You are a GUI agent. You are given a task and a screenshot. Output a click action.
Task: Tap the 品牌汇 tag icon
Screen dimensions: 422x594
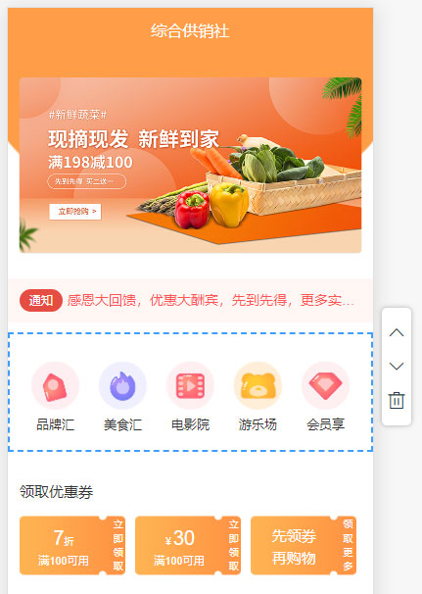(x=55, y=385)
